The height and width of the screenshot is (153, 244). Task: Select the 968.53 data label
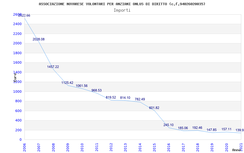click(x=96, y=90)
